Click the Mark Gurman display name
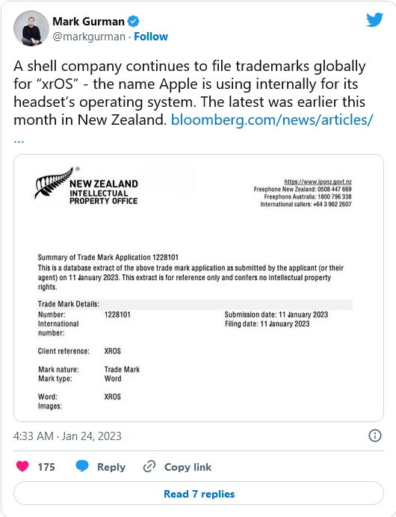The width and height of the screenshot is (396, 517). (x=88, y=22)
